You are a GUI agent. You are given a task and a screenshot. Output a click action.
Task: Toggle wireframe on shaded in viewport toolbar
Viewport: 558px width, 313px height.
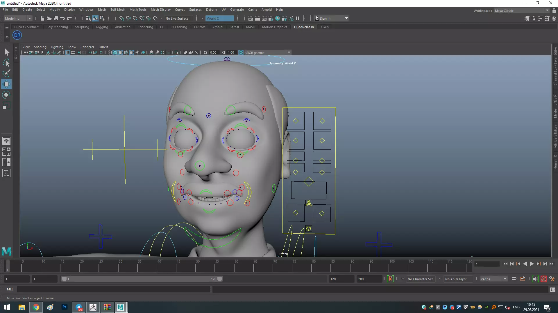126,52
